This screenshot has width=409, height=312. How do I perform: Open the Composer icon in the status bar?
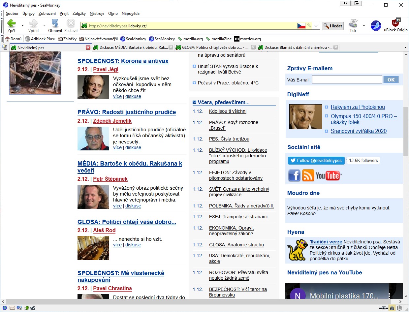point(19,308)
